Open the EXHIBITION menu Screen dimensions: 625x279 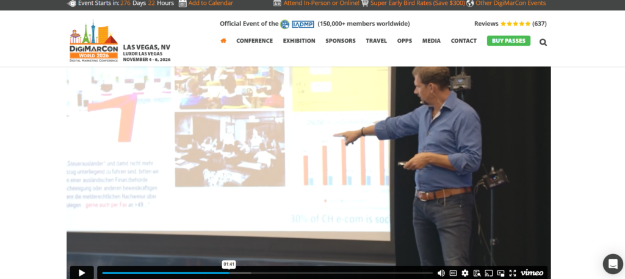[x=299, y=41]
